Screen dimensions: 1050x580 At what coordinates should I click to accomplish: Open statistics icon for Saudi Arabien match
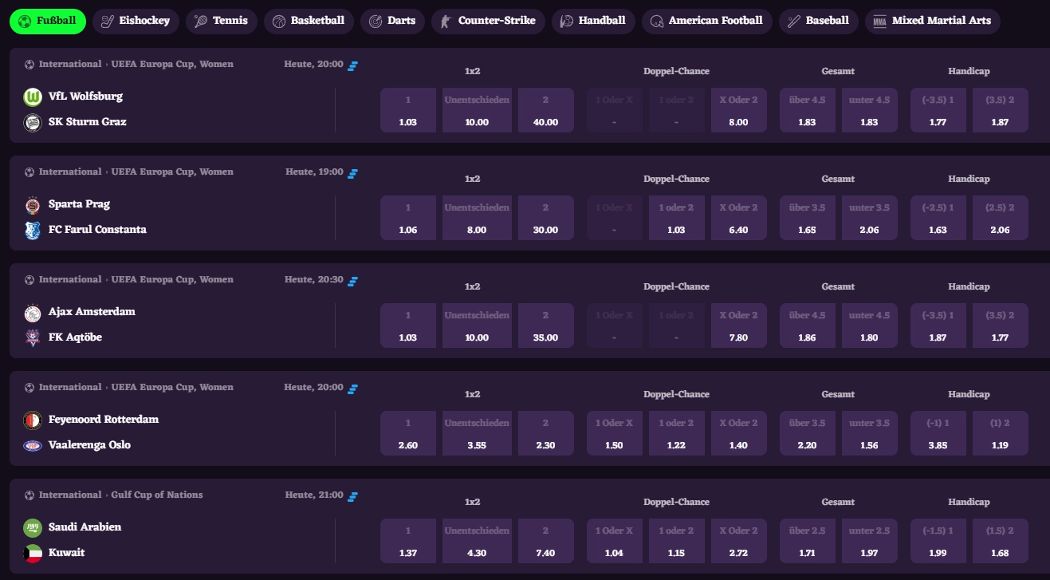point(352,496)
